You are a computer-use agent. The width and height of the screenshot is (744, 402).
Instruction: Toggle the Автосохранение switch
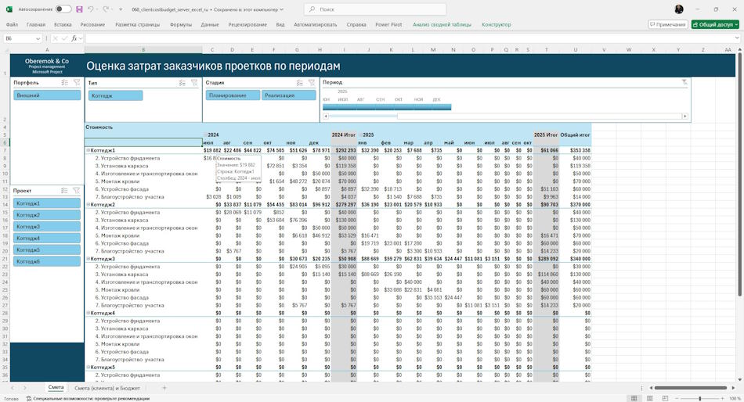(x=63, y=9)
